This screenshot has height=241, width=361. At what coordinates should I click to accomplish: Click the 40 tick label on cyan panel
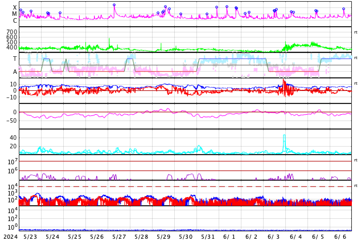(13, 138)
